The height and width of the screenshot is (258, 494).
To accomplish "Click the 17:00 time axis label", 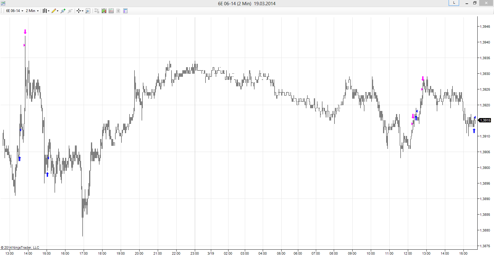I will [x=84, y=253].
